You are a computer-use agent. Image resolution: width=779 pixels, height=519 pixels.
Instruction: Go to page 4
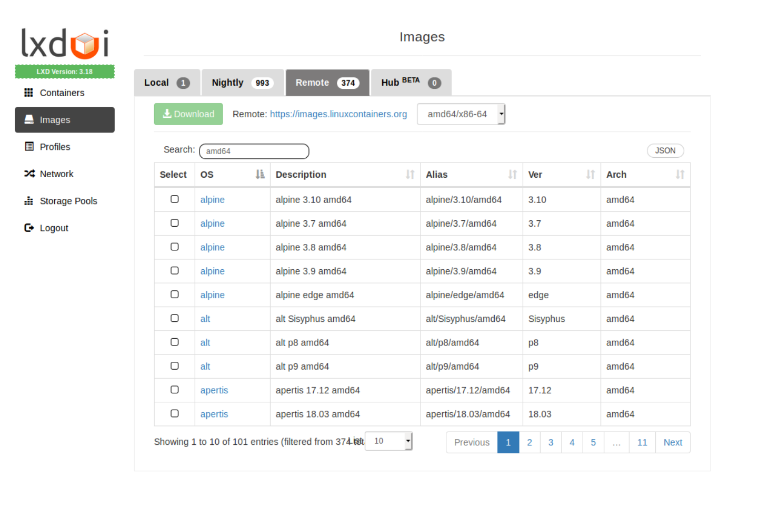pyautogui.click(x=572, y=442)
